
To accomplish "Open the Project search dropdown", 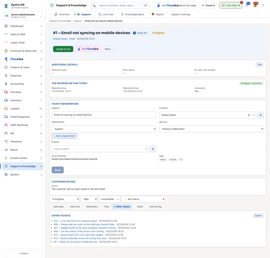I will pos(100,149).
